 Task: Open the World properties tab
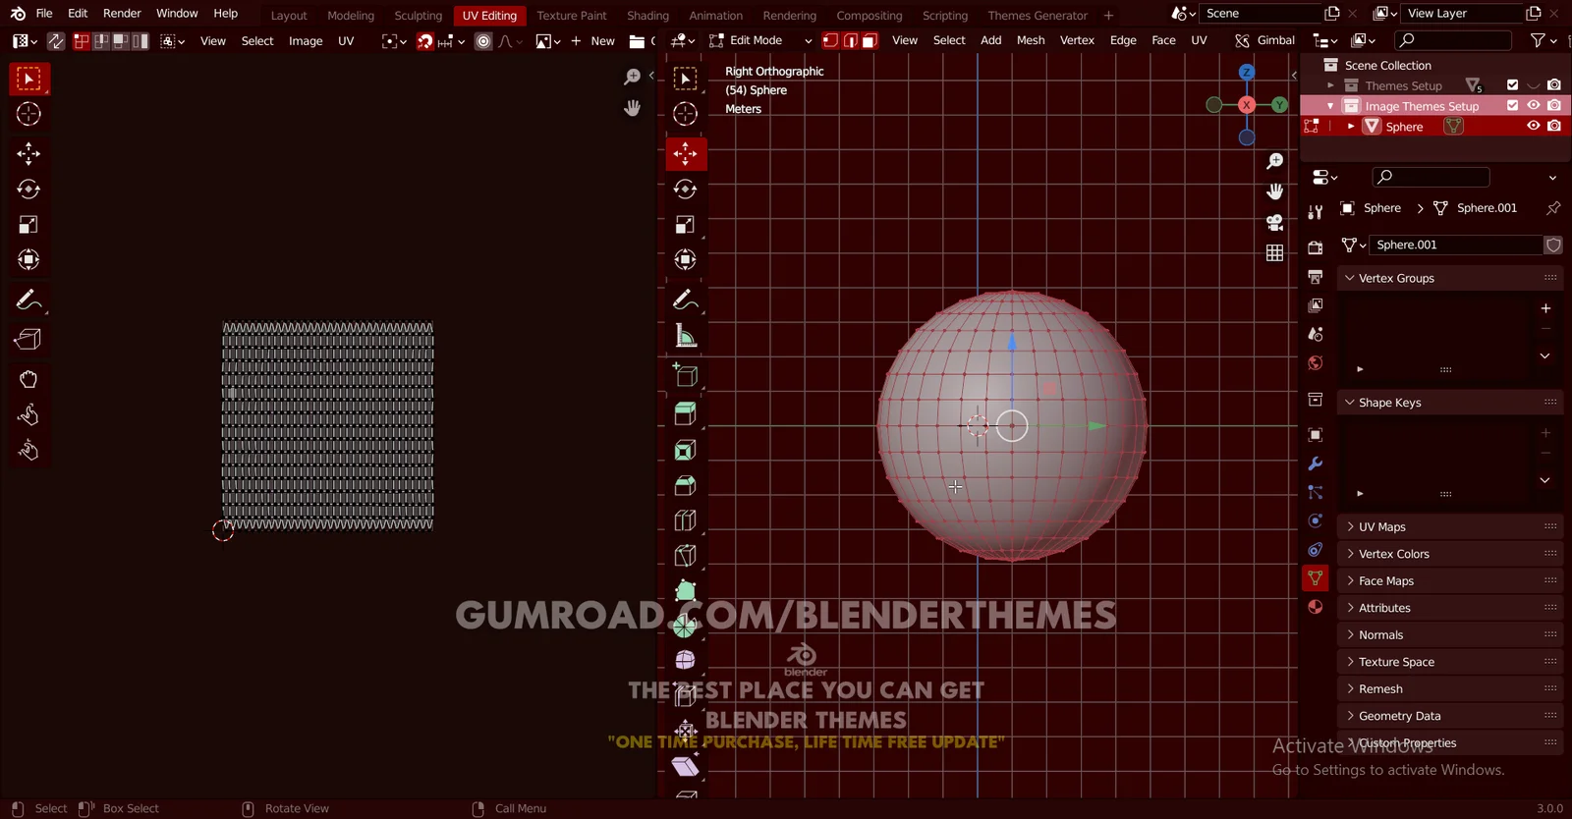click(x=1316, y=363)
